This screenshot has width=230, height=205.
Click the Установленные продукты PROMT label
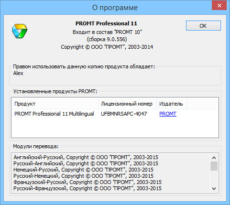[55, 91]
